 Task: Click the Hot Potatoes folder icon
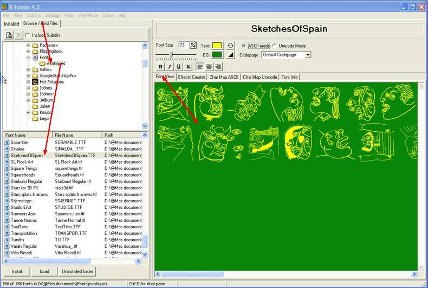[x=35, y=82]
